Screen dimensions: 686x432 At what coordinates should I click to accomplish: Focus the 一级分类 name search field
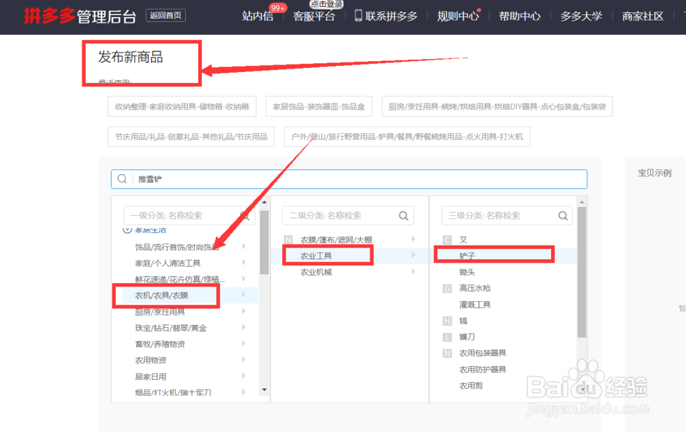(189, 215)
